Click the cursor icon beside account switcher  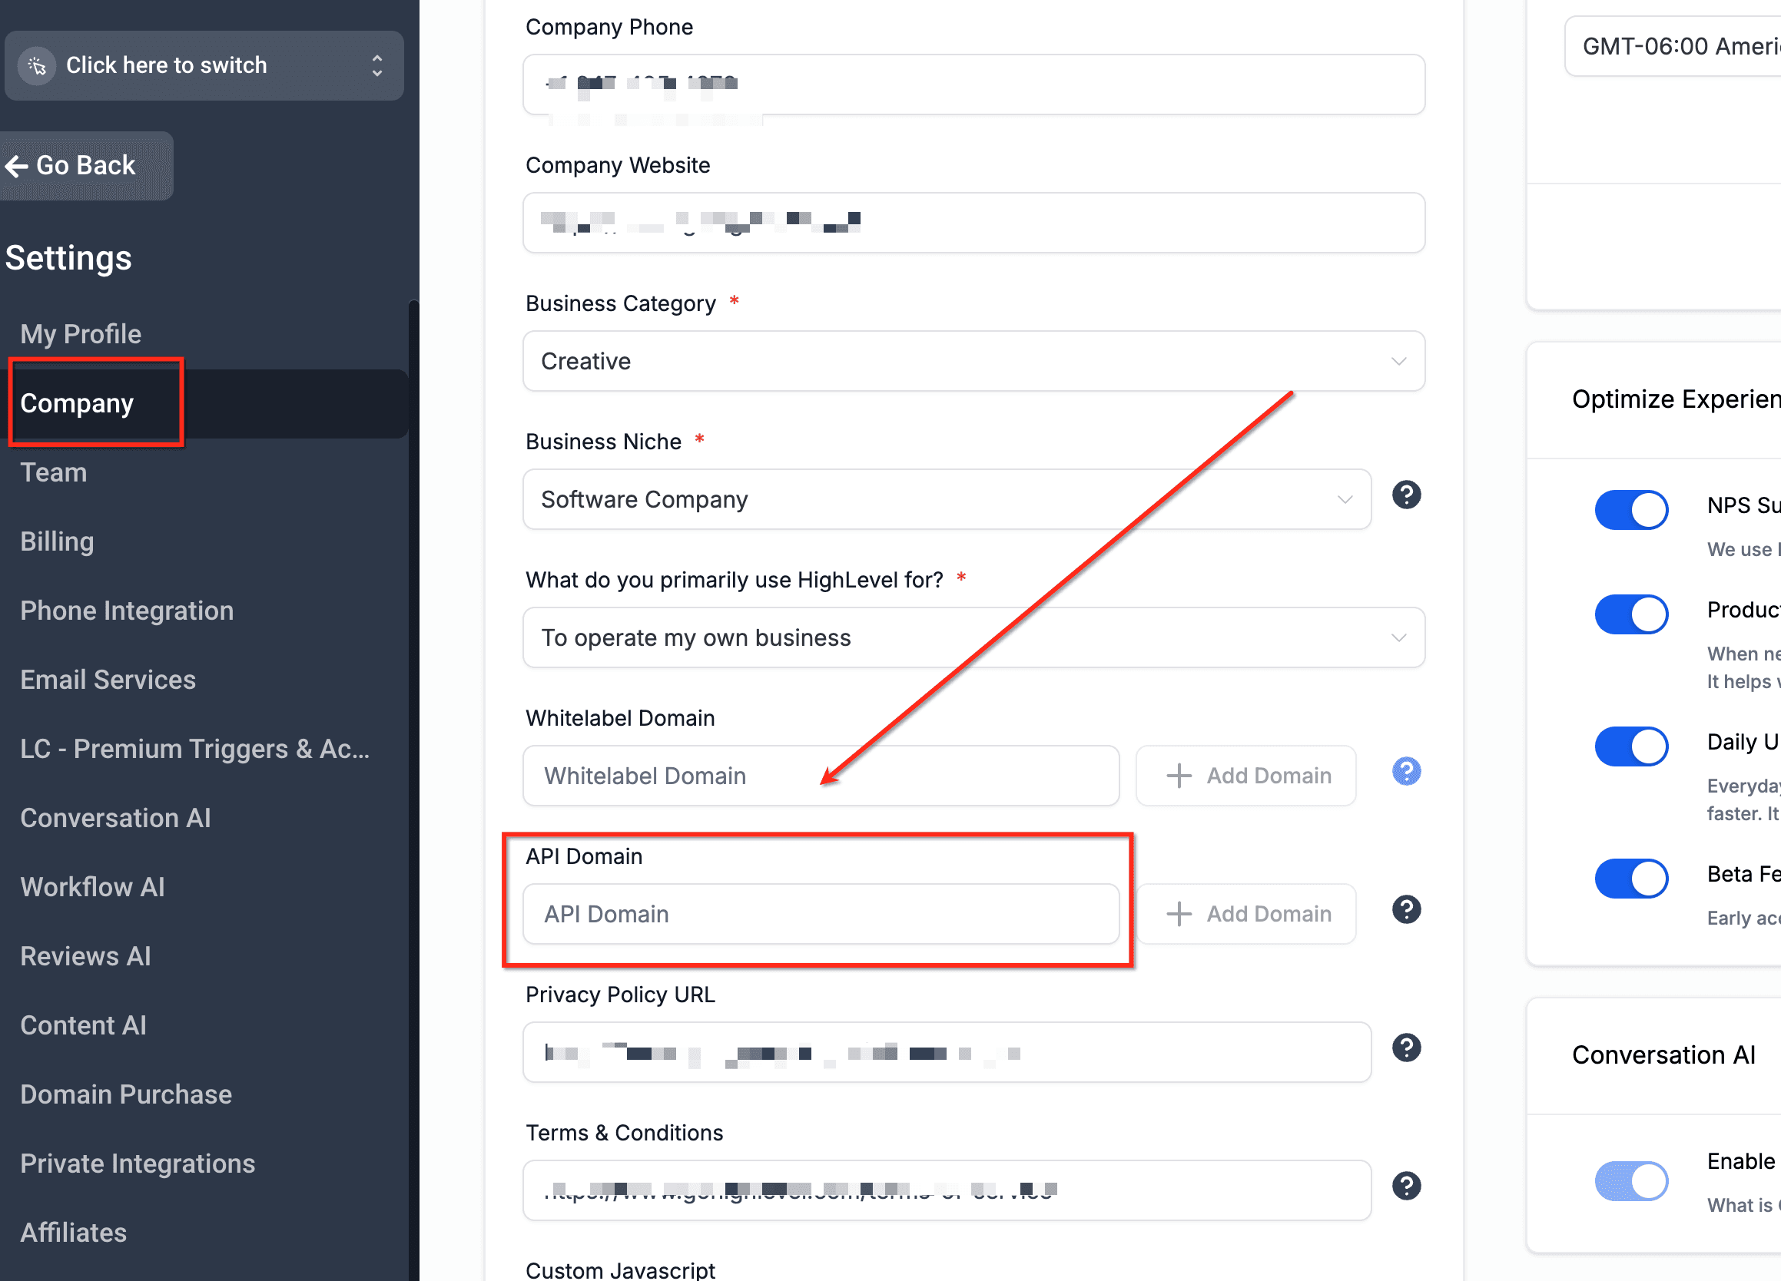37,65
